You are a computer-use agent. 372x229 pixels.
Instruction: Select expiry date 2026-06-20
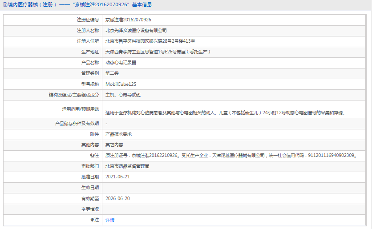[117, 198]
